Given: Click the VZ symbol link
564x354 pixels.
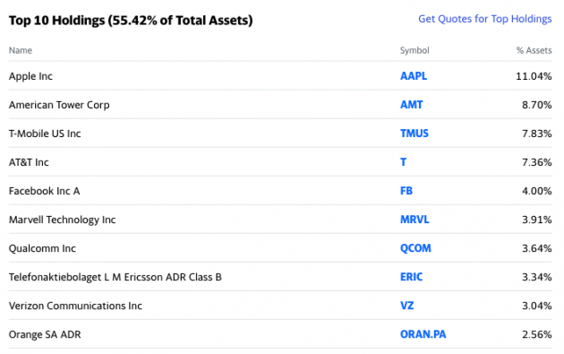Looking at the screenshot, I should coord(407,306).
